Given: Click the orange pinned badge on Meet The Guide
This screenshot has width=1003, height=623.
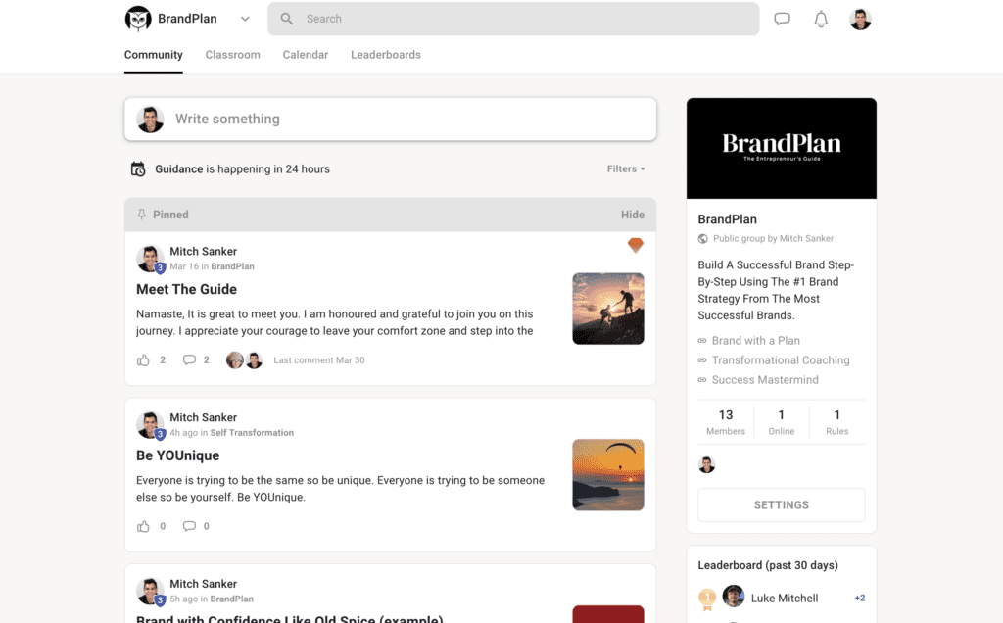Looking at the screenshot, I should point(635,245).
